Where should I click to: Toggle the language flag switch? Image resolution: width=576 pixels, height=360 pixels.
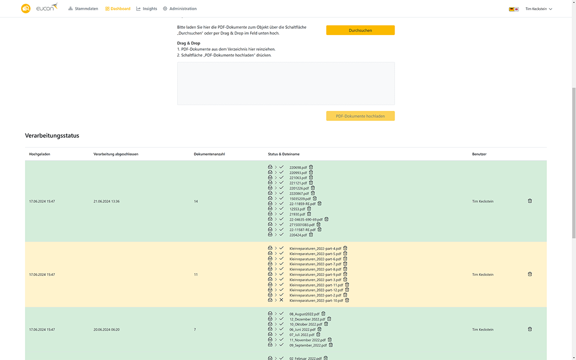click(x=514, y=9)
